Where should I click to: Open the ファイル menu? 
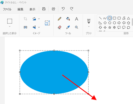[7, 9]
